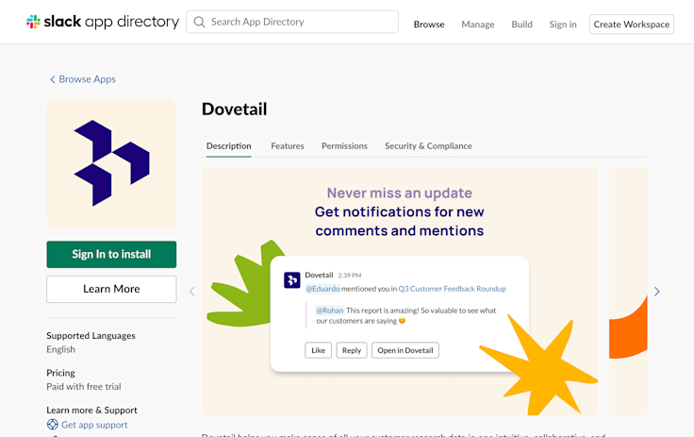Click the @Rohan mention
Viewport: 694px width, 437px height.
click(x=330, y=311)
